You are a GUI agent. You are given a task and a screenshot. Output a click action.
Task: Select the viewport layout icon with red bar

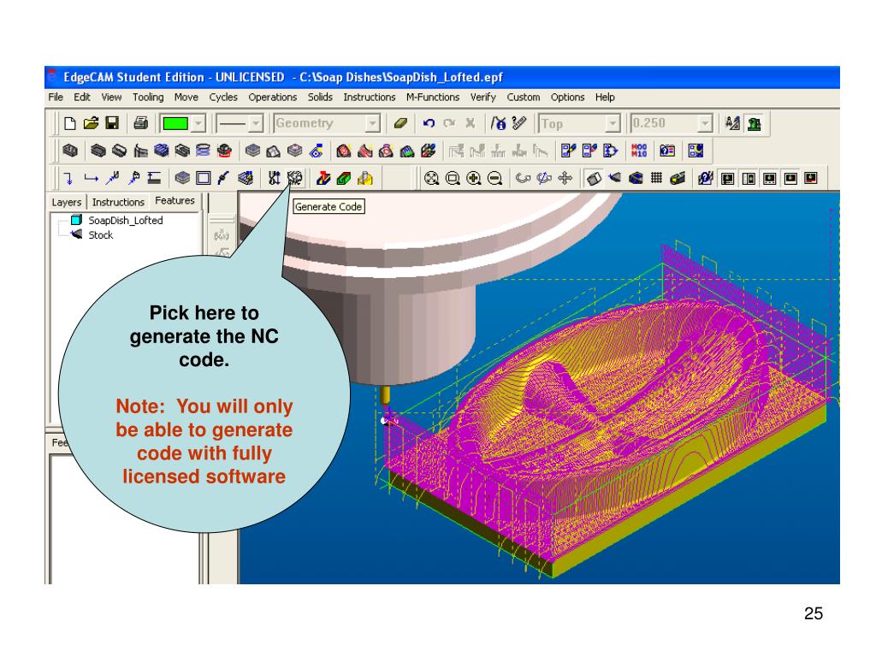tap(811, 178)
